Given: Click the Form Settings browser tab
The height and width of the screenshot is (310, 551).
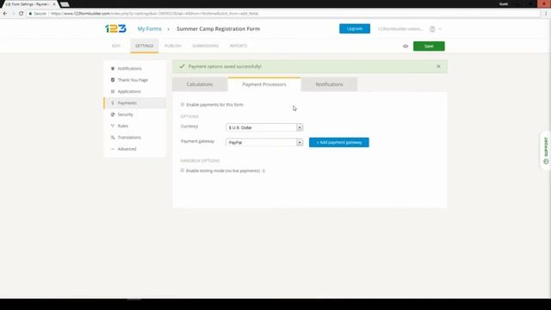Looking at the screenshot, I should (x=30, y=4).
